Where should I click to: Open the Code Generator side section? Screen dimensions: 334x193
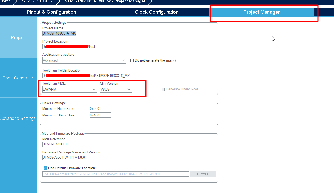point(18,78)
